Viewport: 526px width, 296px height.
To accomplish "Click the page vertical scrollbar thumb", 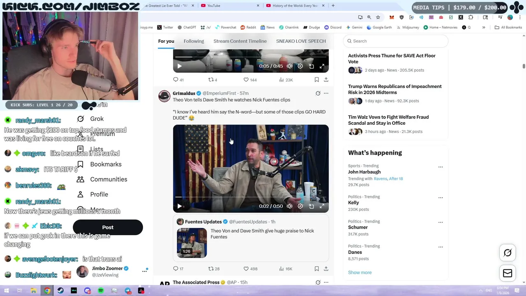I will pyautogui.click(x=524, y=66).
